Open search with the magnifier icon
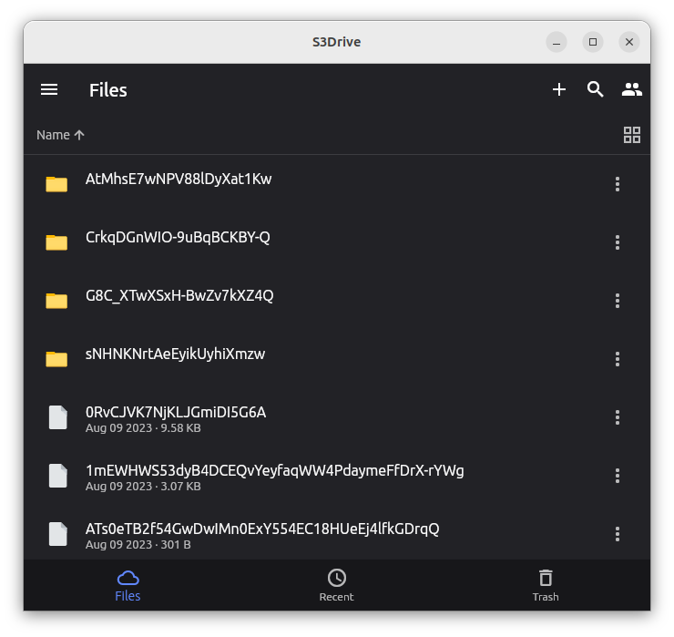This screenshot has height=637, width=674. point(596,89)
